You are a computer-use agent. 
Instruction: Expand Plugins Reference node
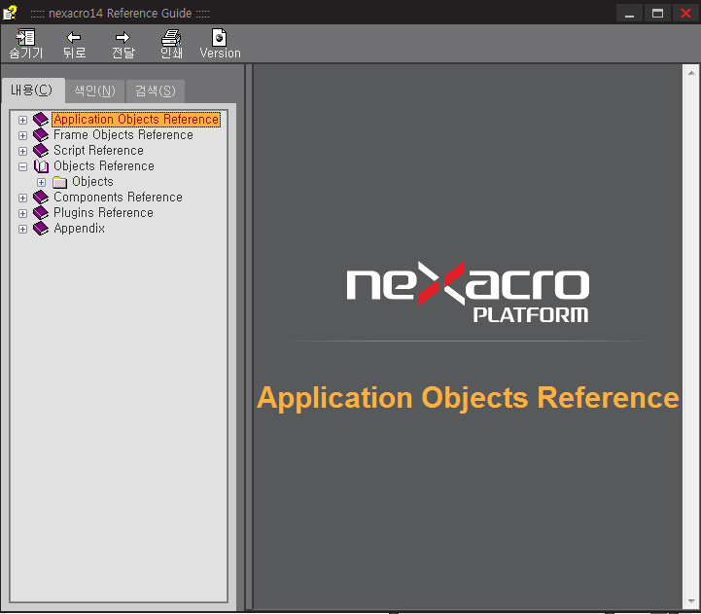click(22, 213)
